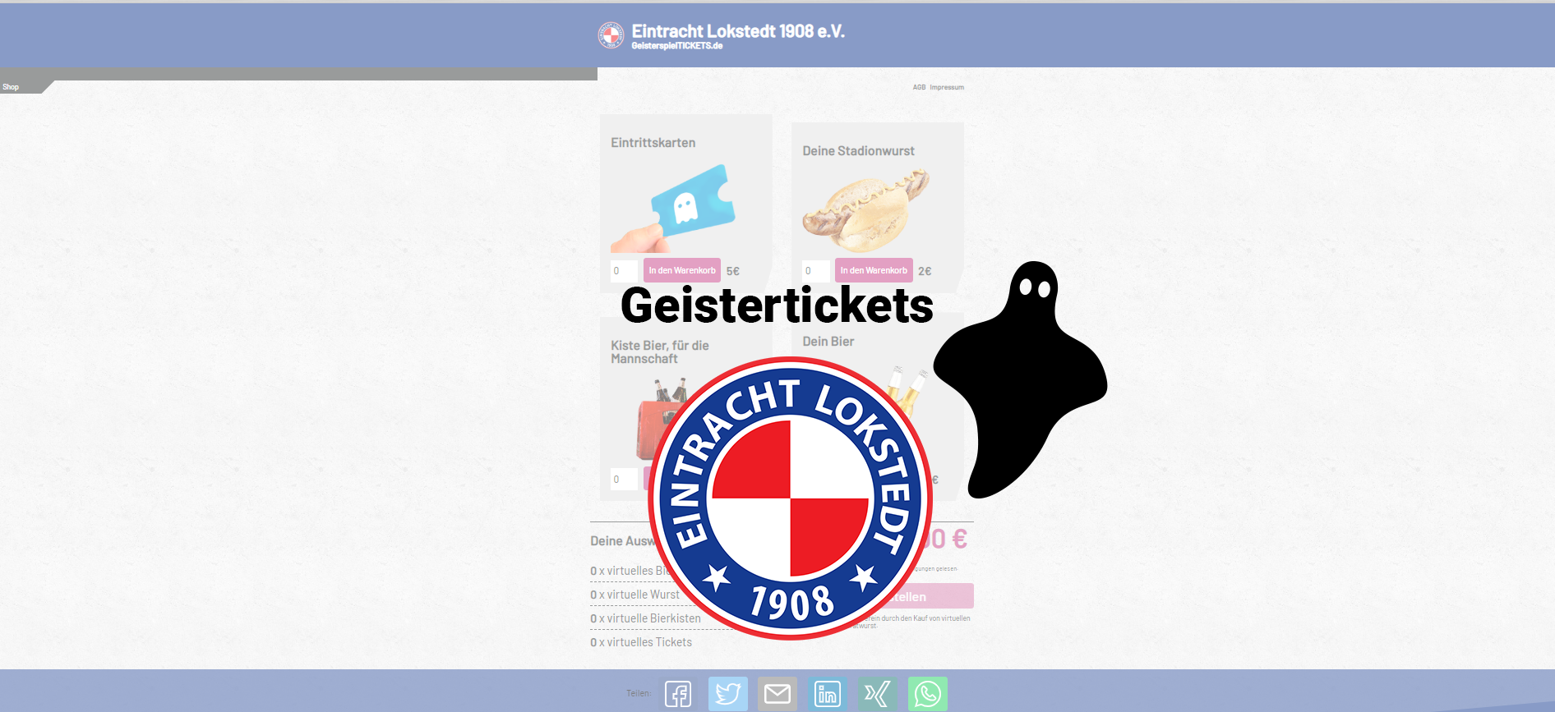The height and width of the screenshot is (712, 1555).
Task: Click the GeisterspielTICKETS.de subtitle
Action: point(677,46)
